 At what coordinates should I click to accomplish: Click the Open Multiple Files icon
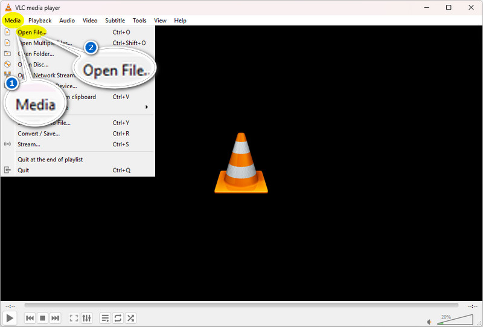(x=7, y=43)
